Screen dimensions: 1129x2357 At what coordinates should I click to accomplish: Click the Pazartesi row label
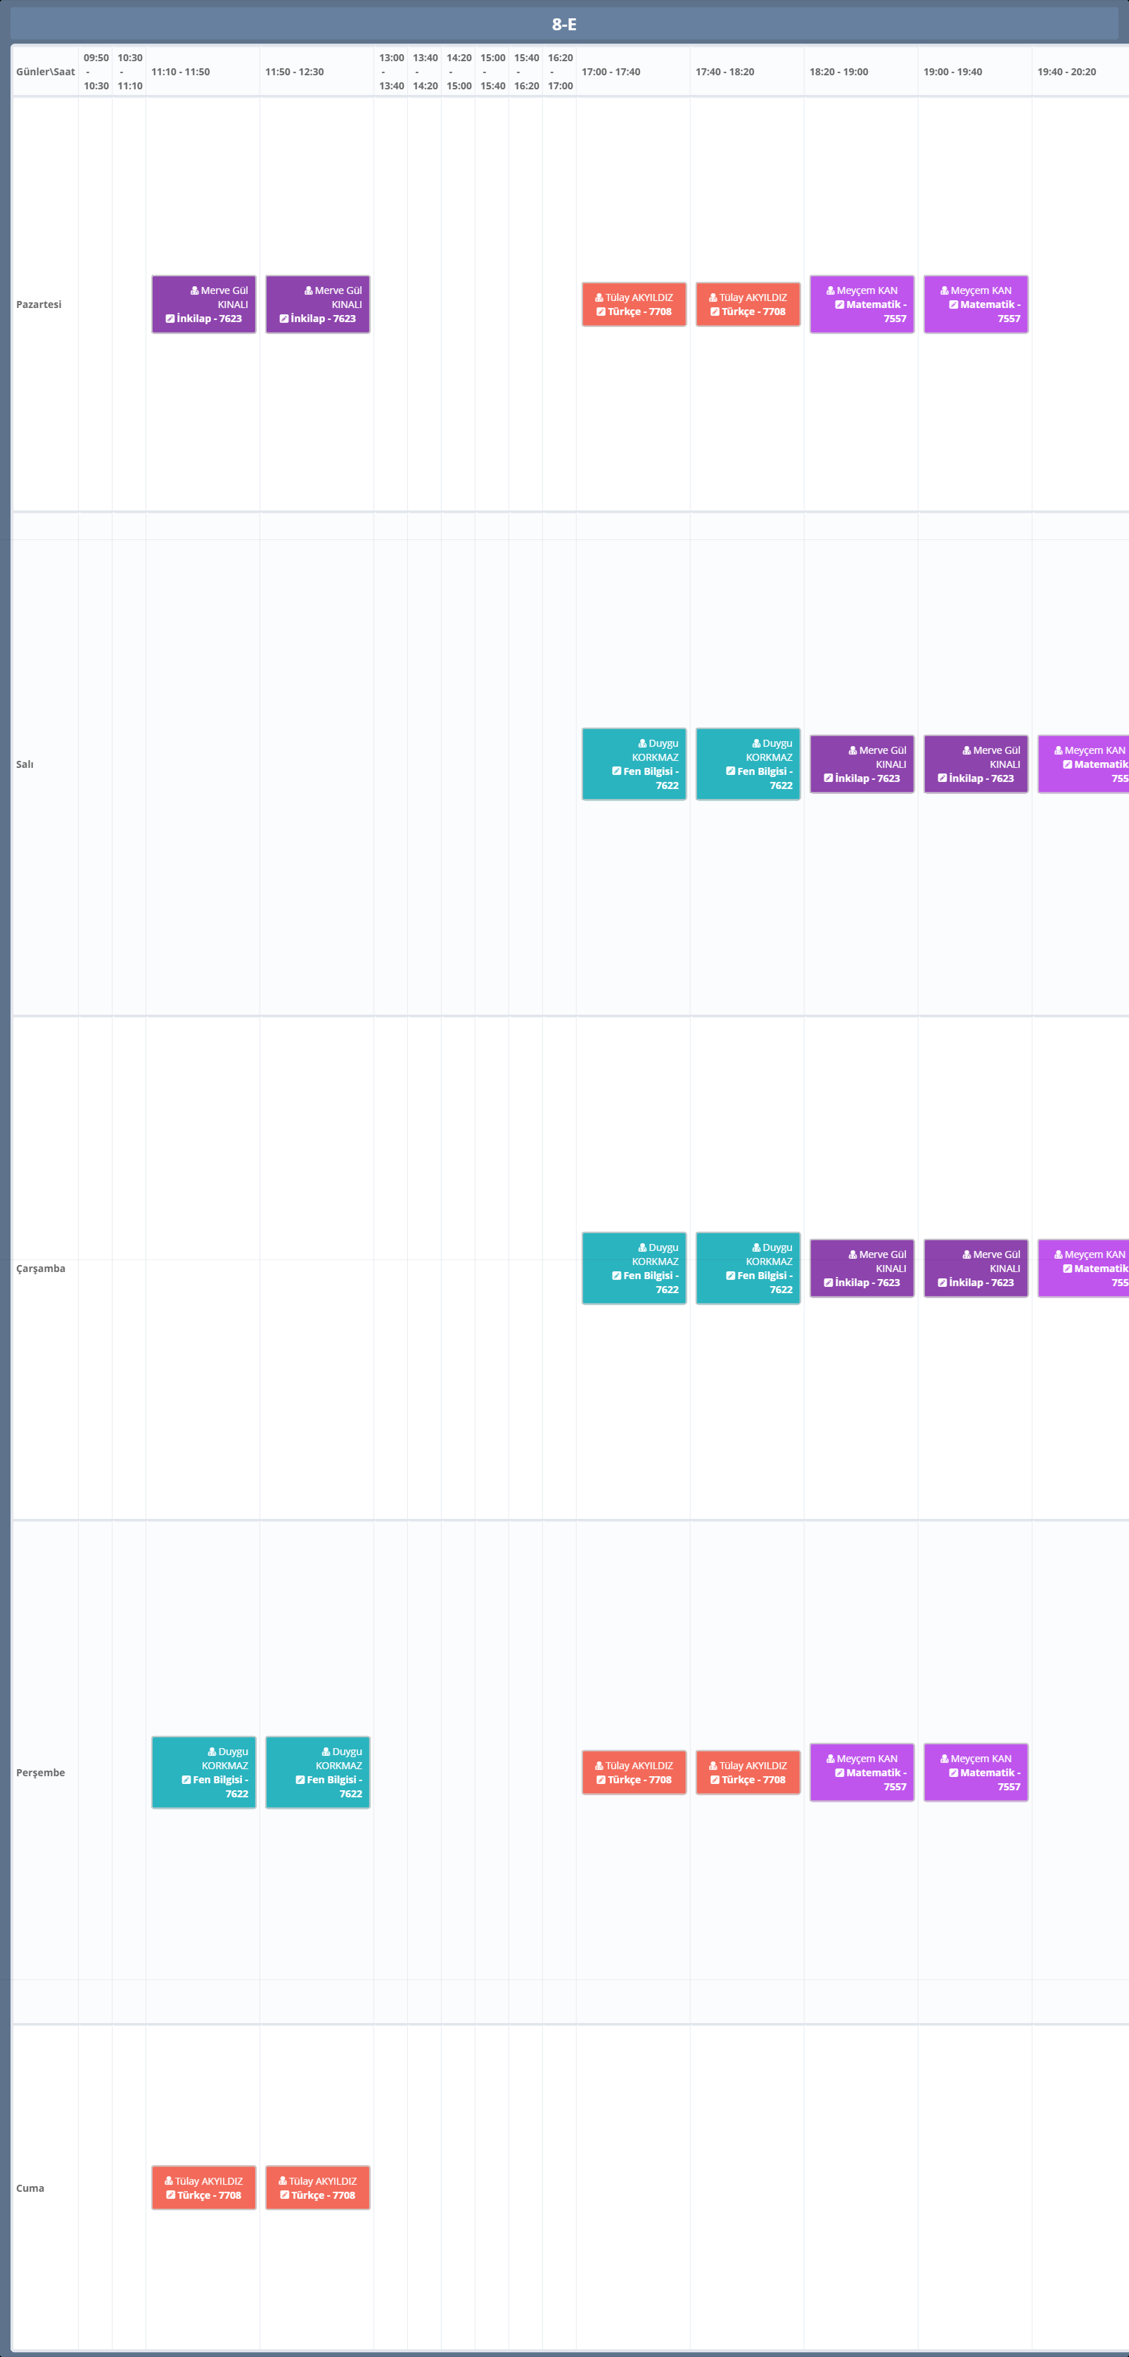point(39,304)
